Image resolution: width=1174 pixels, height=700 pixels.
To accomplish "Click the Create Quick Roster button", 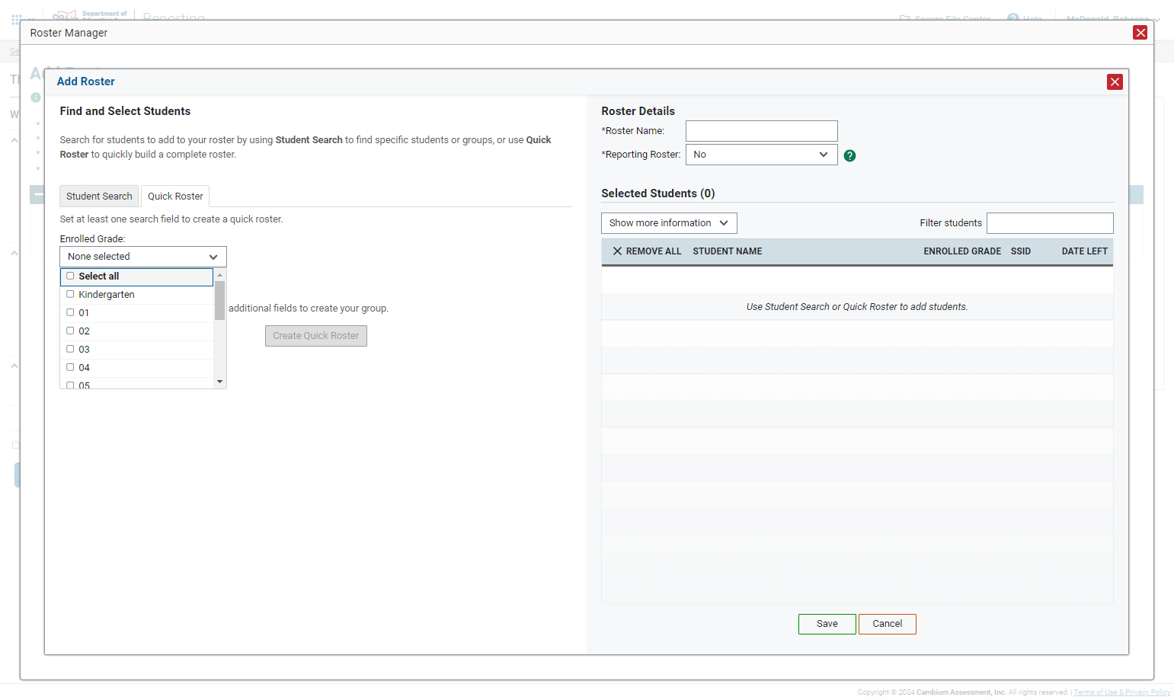I will 316,336.
